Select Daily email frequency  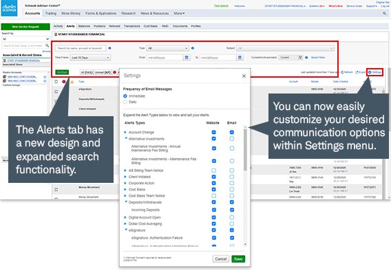pos(125,102)
